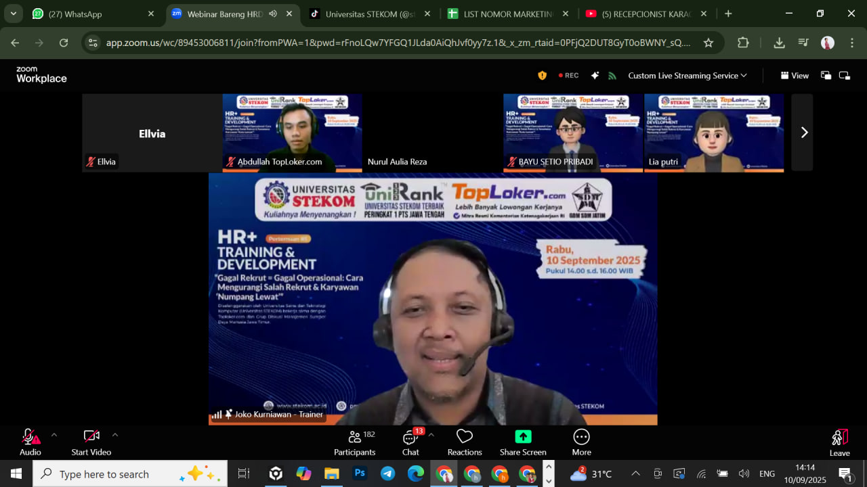
Task: Click the screen icon at the header's right end
Action: 845,76
